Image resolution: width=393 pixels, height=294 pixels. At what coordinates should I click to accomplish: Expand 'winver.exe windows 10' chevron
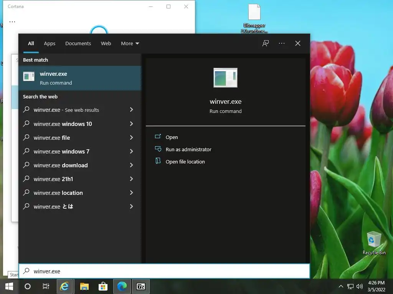point(131,124)
